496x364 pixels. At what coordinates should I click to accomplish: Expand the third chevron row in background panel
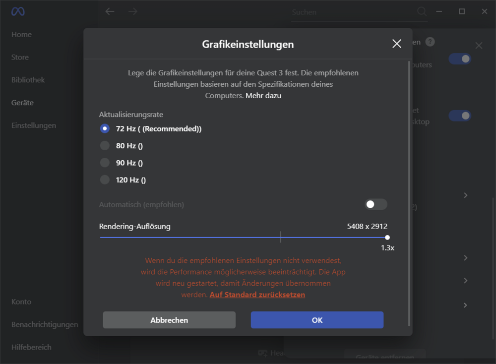tap(465, 281)
